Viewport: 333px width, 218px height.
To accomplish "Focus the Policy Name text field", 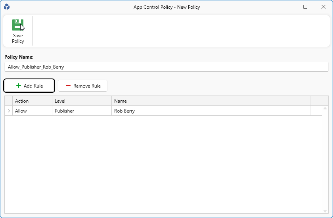I will pyautogui.click(x=166, y=67).
